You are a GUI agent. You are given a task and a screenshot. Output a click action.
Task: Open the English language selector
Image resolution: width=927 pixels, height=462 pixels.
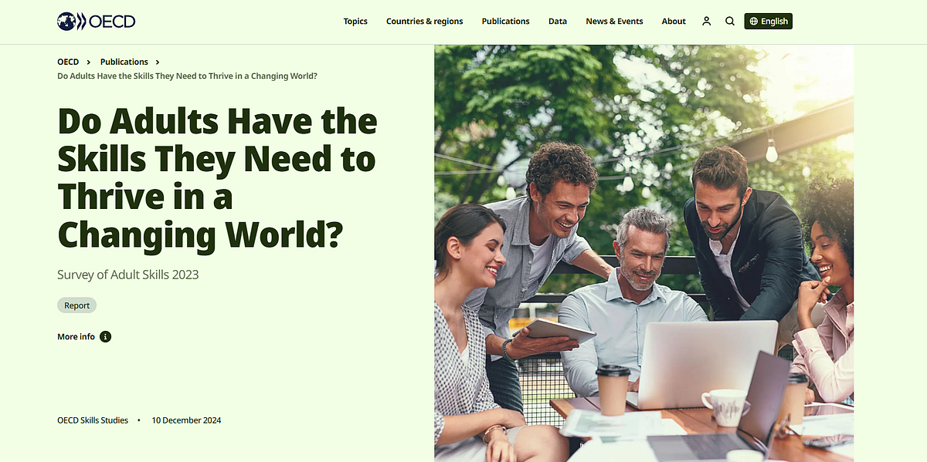769,22
